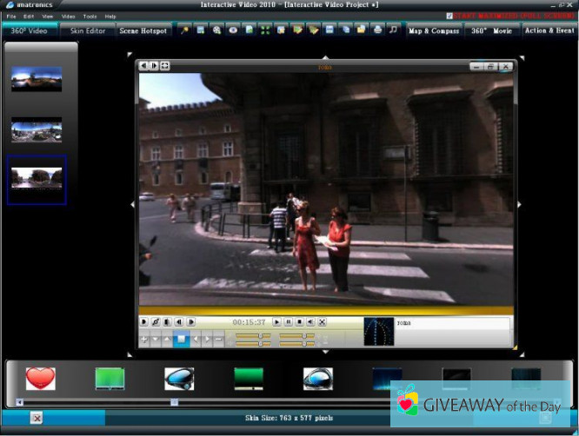Open the Action & Event panel
579x436 pixels.
[549, 30]
